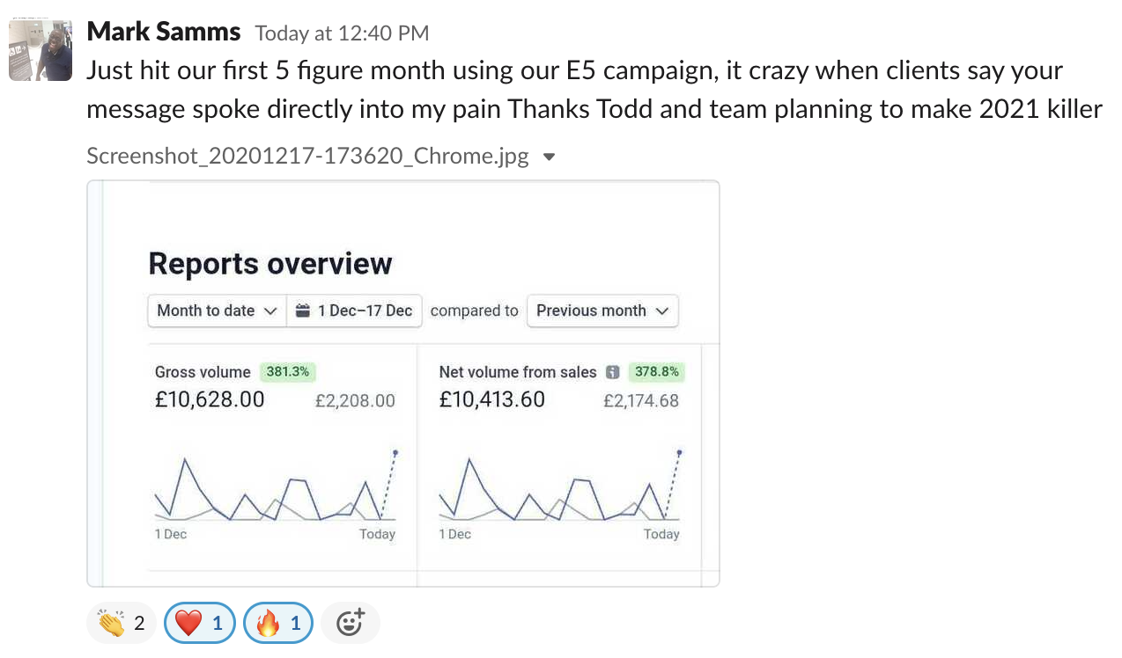This screenshot has width=1122, height=658.
Task: Toggle the fire emoji reaction
Action: (x=278, y=624)
